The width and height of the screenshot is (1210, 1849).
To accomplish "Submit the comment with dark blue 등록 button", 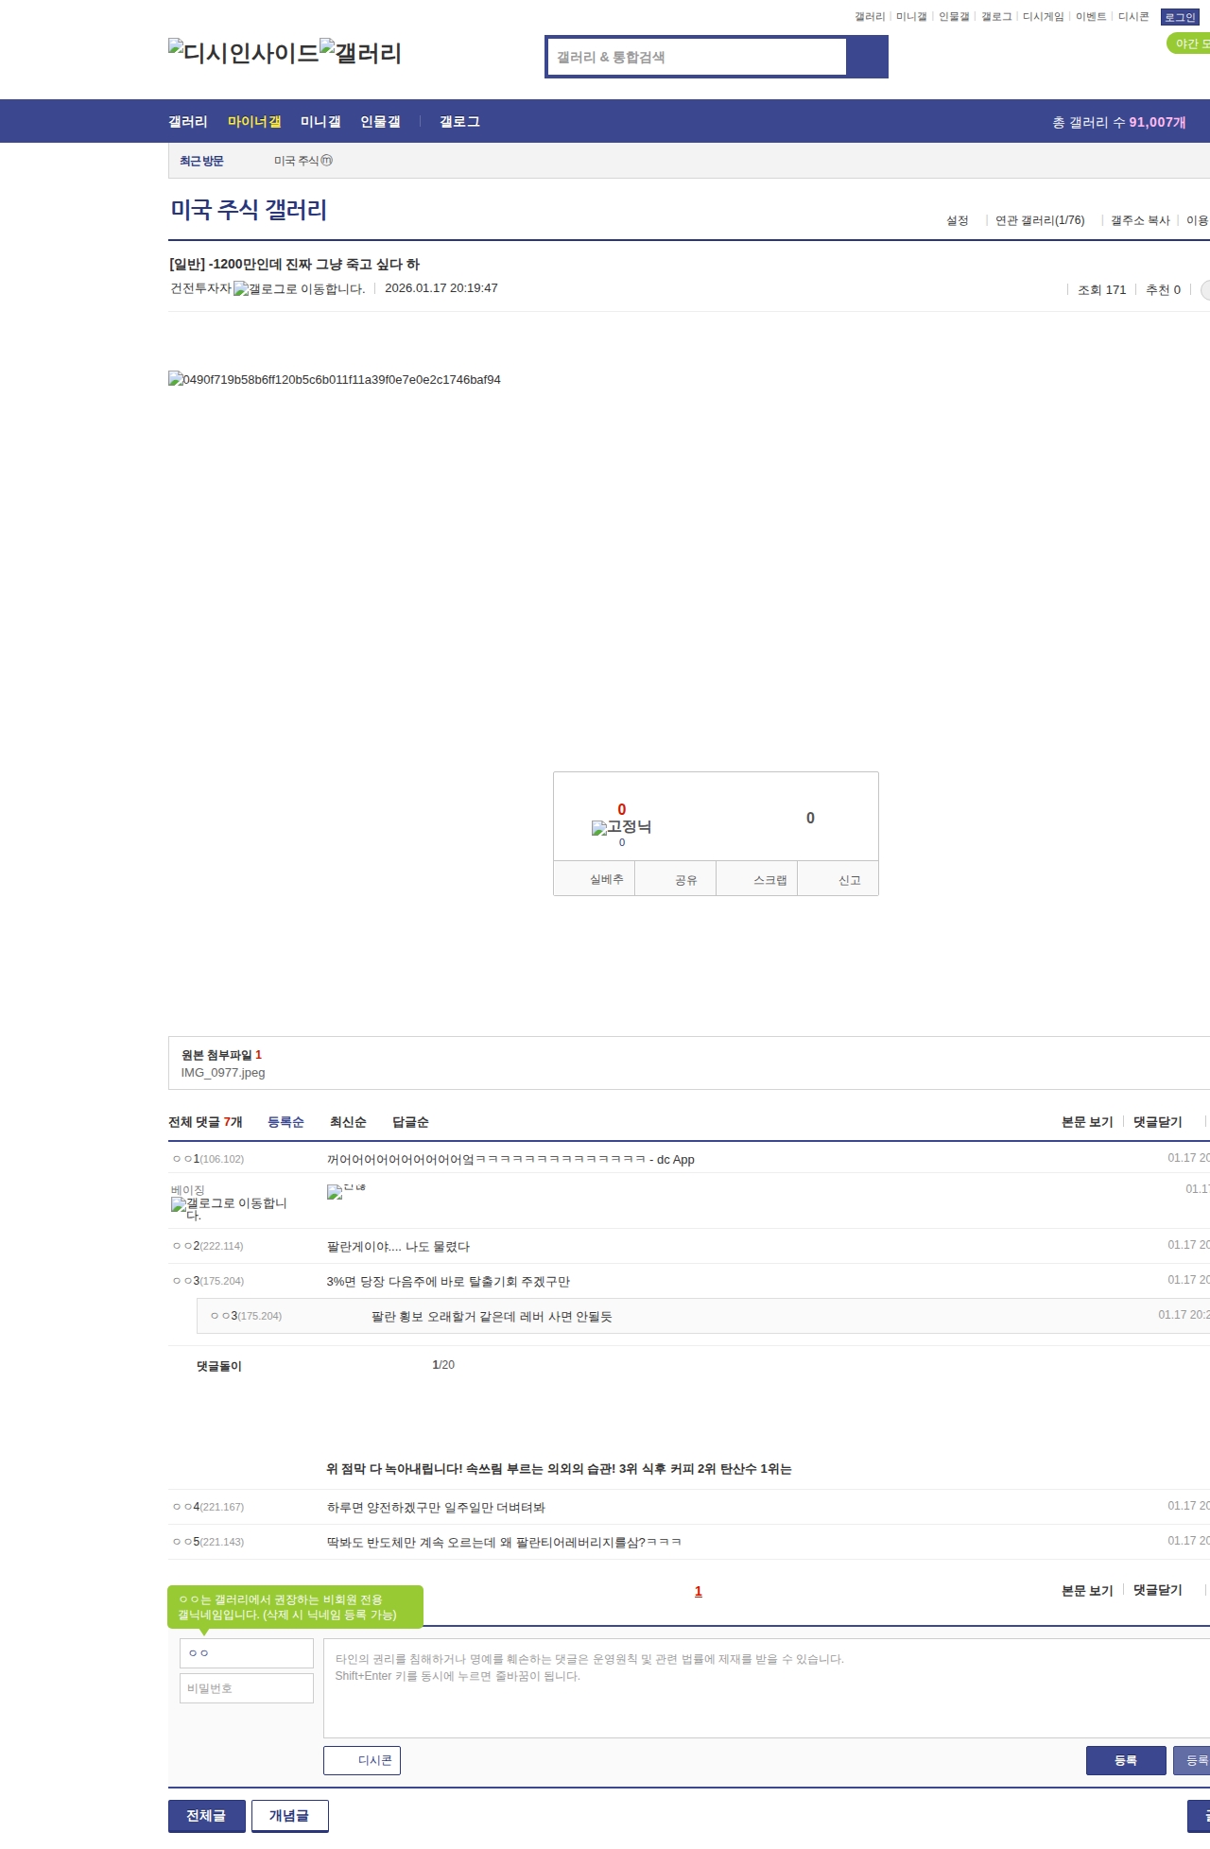I will coord(1125,1760).
